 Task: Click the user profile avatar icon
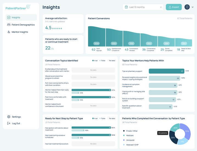(187, 7)
